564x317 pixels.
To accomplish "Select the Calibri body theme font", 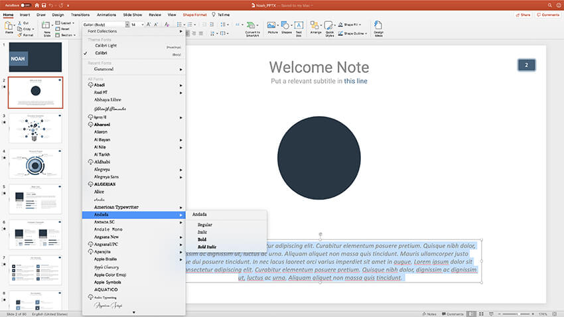I will 101,52.
